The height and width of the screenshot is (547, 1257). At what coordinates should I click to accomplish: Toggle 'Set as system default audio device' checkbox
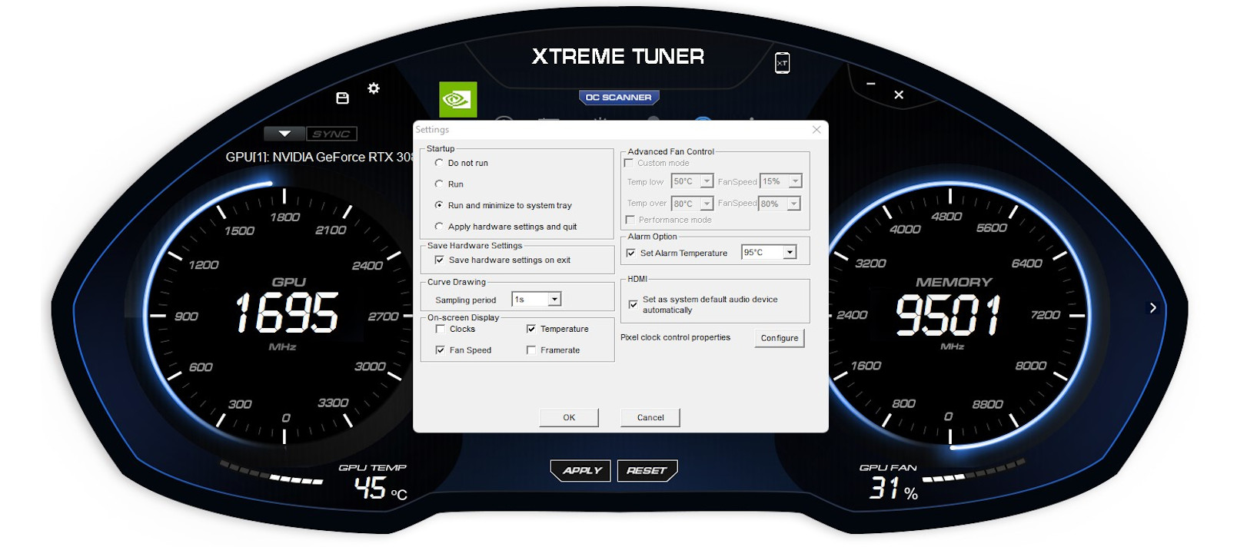pyautogui.click(x=633, y=305)
